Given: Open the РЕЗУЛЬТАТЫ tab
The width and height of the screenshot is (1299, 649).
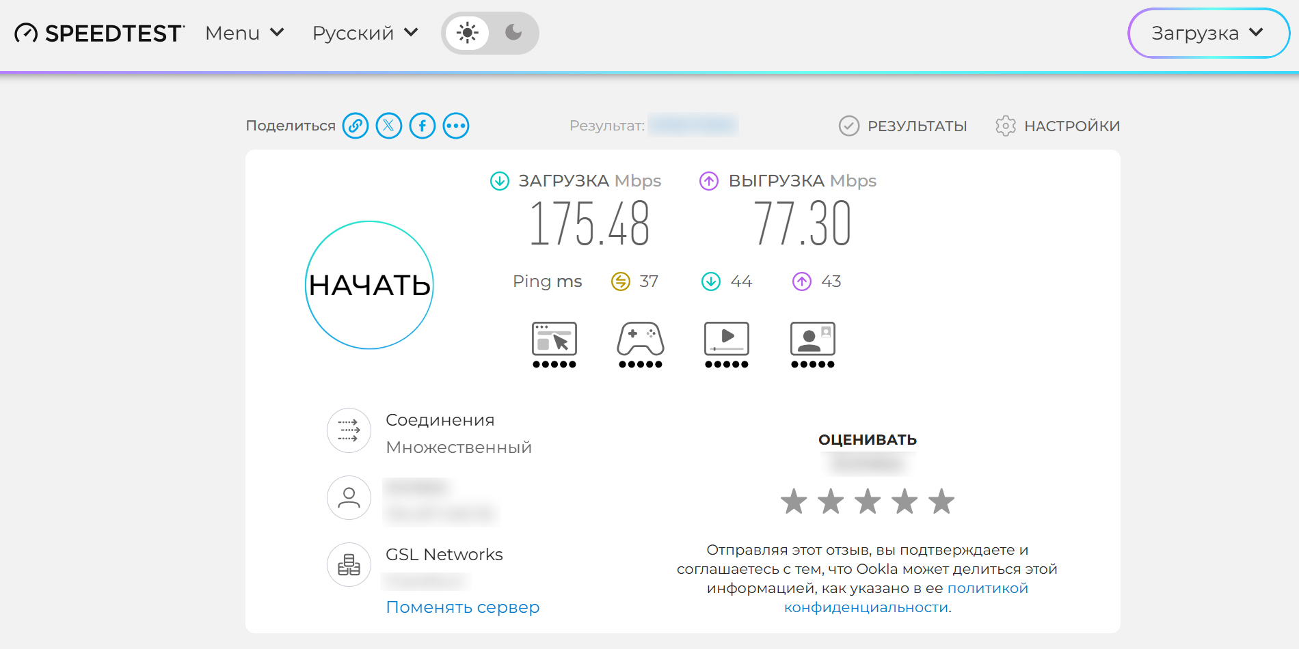Looking at the screenshot, I should (x=903, y=126).
